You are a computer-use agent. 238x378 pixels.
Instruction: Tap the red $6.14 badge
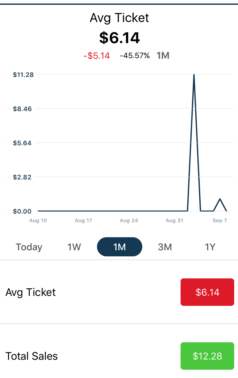[x=207, y=292]
